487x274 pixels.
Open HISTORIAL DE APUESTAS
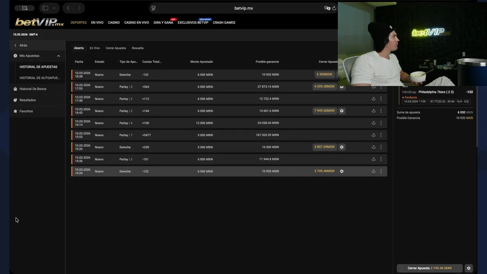[38, 67]
